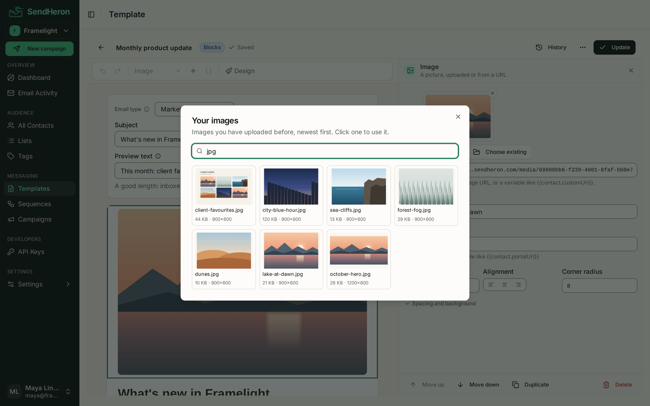Close the Your images dialog
The image size is (650, 406).
click(x=458, y=117)
